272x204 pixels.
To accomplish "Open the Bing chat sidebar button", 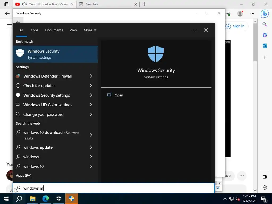I will pos(265,14).
